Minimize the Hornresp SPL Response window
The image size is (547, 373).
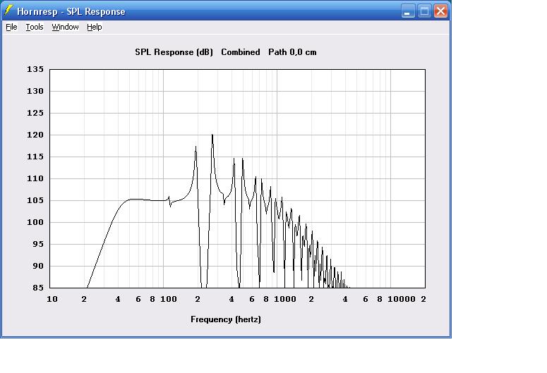click(x=407, y=11)
